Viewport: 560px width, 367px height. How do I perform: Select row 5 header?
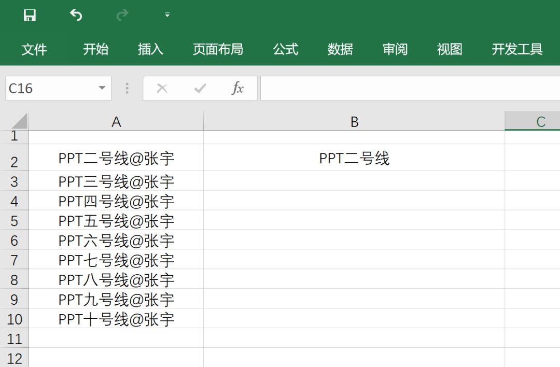pos(14,221)
